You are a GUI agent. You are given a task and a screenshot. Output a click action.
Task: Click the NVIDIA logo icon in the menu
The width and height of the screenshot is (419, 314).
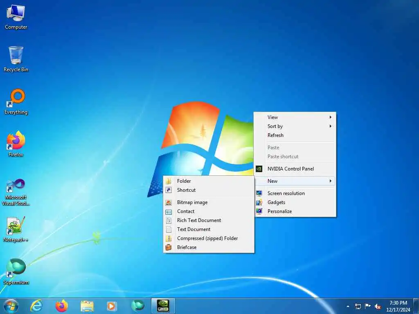[259, 169]
